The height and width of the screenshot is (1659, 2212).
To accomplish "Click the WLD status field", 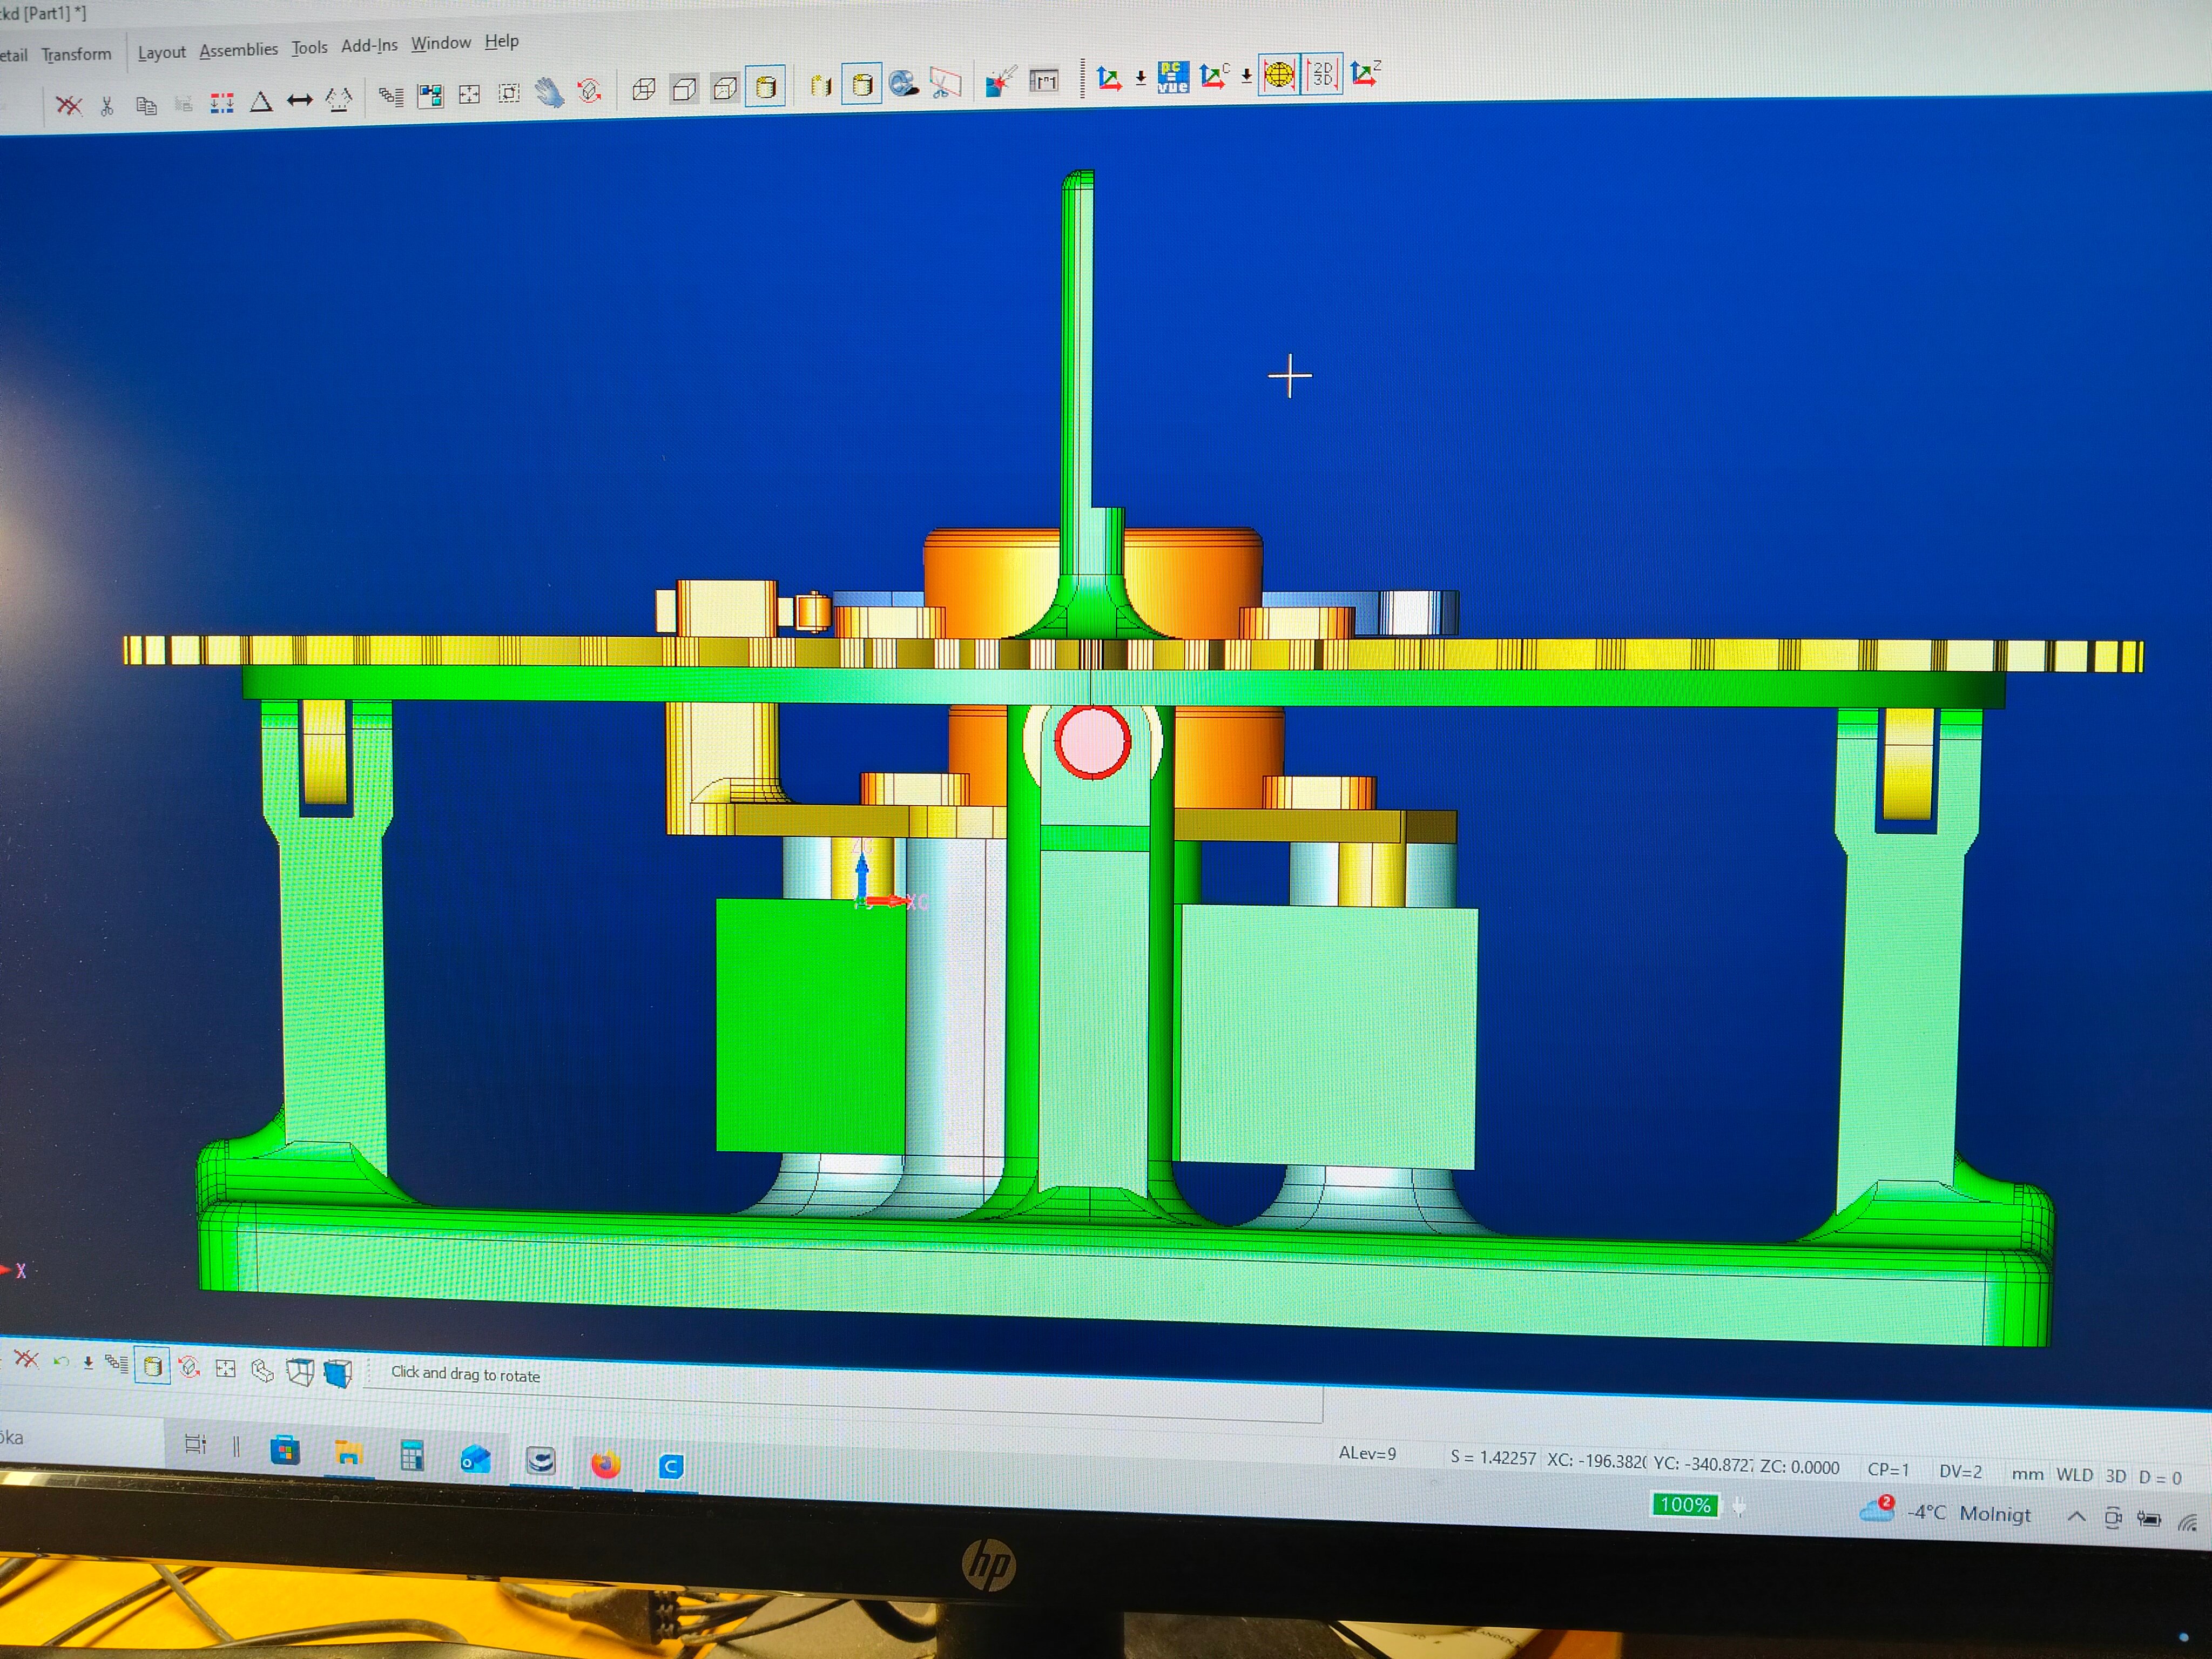I will [x=2074, y=1475].
